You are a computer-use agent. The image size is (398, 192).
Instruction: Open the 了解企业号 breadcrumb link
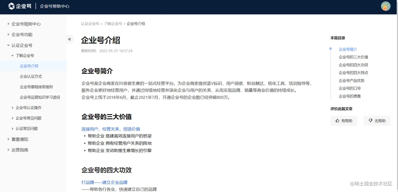(113, 23)
